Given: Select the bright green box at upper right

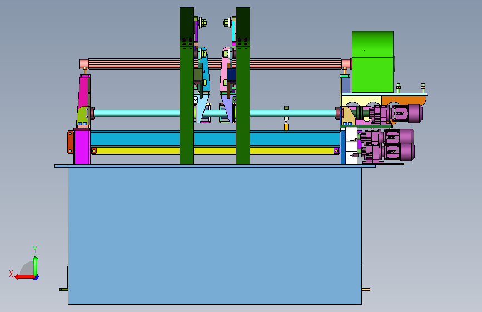Looking at the screenshot, I should coord(372,62).
